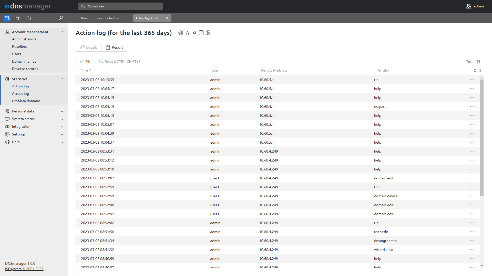Pin the Action log page
This screenshot has height=276, width=492.
(194, 33)
